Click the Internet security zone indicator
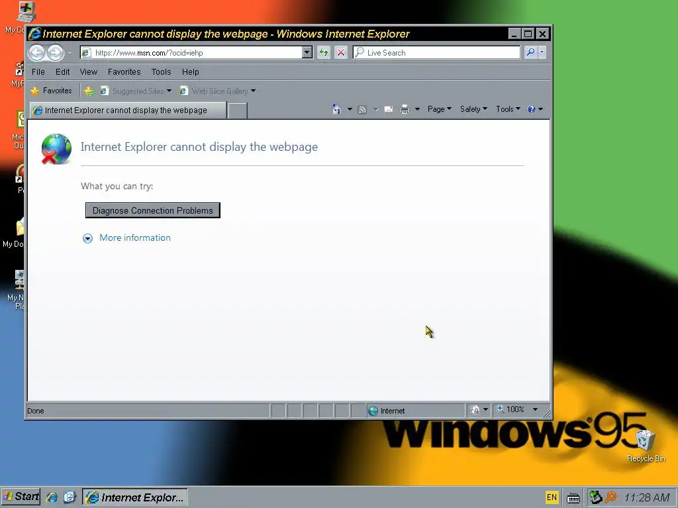Image resolution: width=678 pixels, height=508 pixels. [415, 411]
